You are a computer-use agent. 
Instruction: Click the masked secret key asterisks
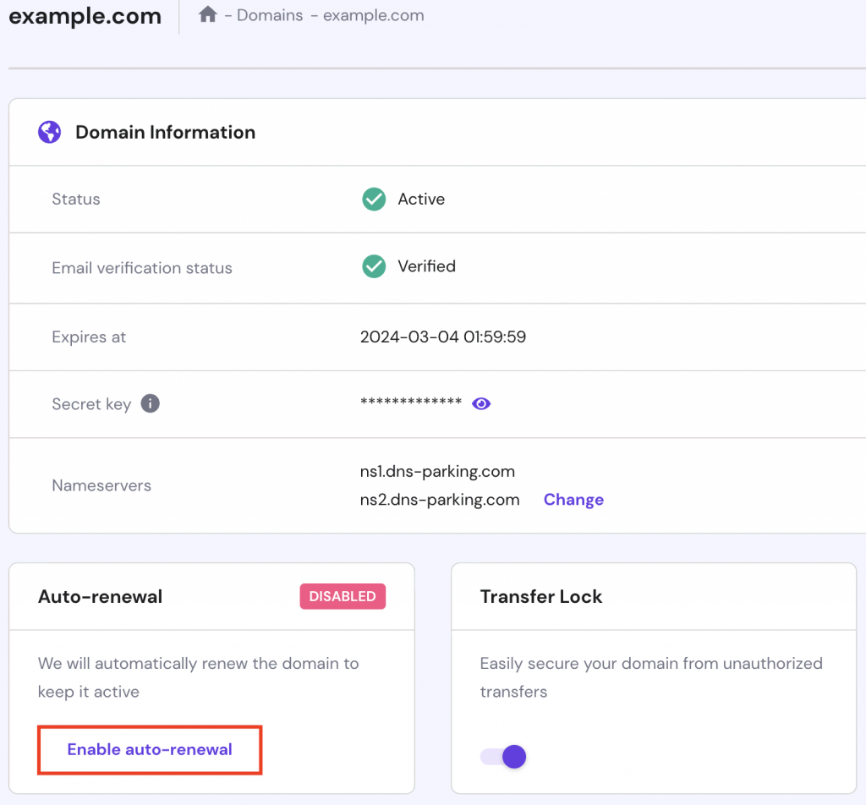click(x=411, y=403)
